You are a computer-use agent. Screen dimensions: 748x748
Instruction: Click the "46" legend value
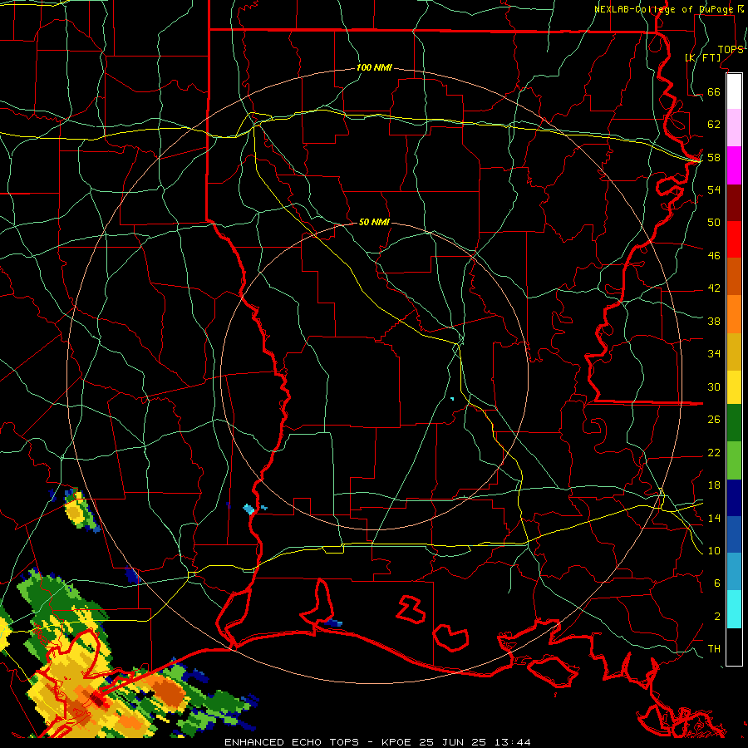click(x=714, y=256)
